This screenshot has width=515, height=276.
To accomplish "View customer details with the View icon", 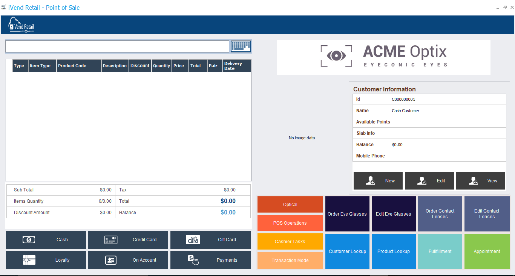I will pos(474,181).
